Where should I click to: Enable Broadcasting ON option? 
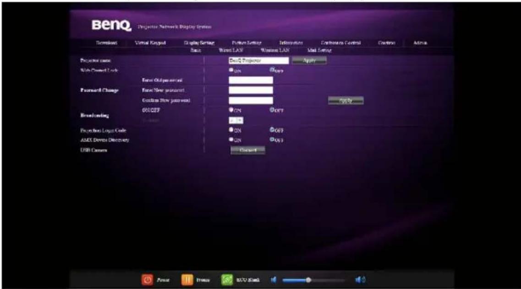click(x=231, y=109)
